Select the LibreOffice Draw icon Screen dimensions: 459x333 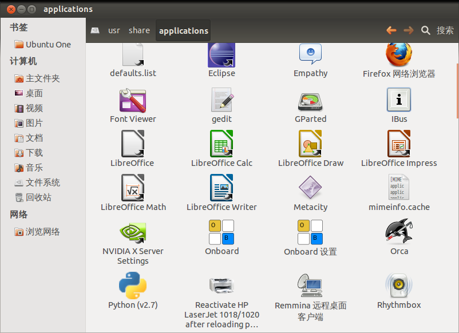(310, 144)
